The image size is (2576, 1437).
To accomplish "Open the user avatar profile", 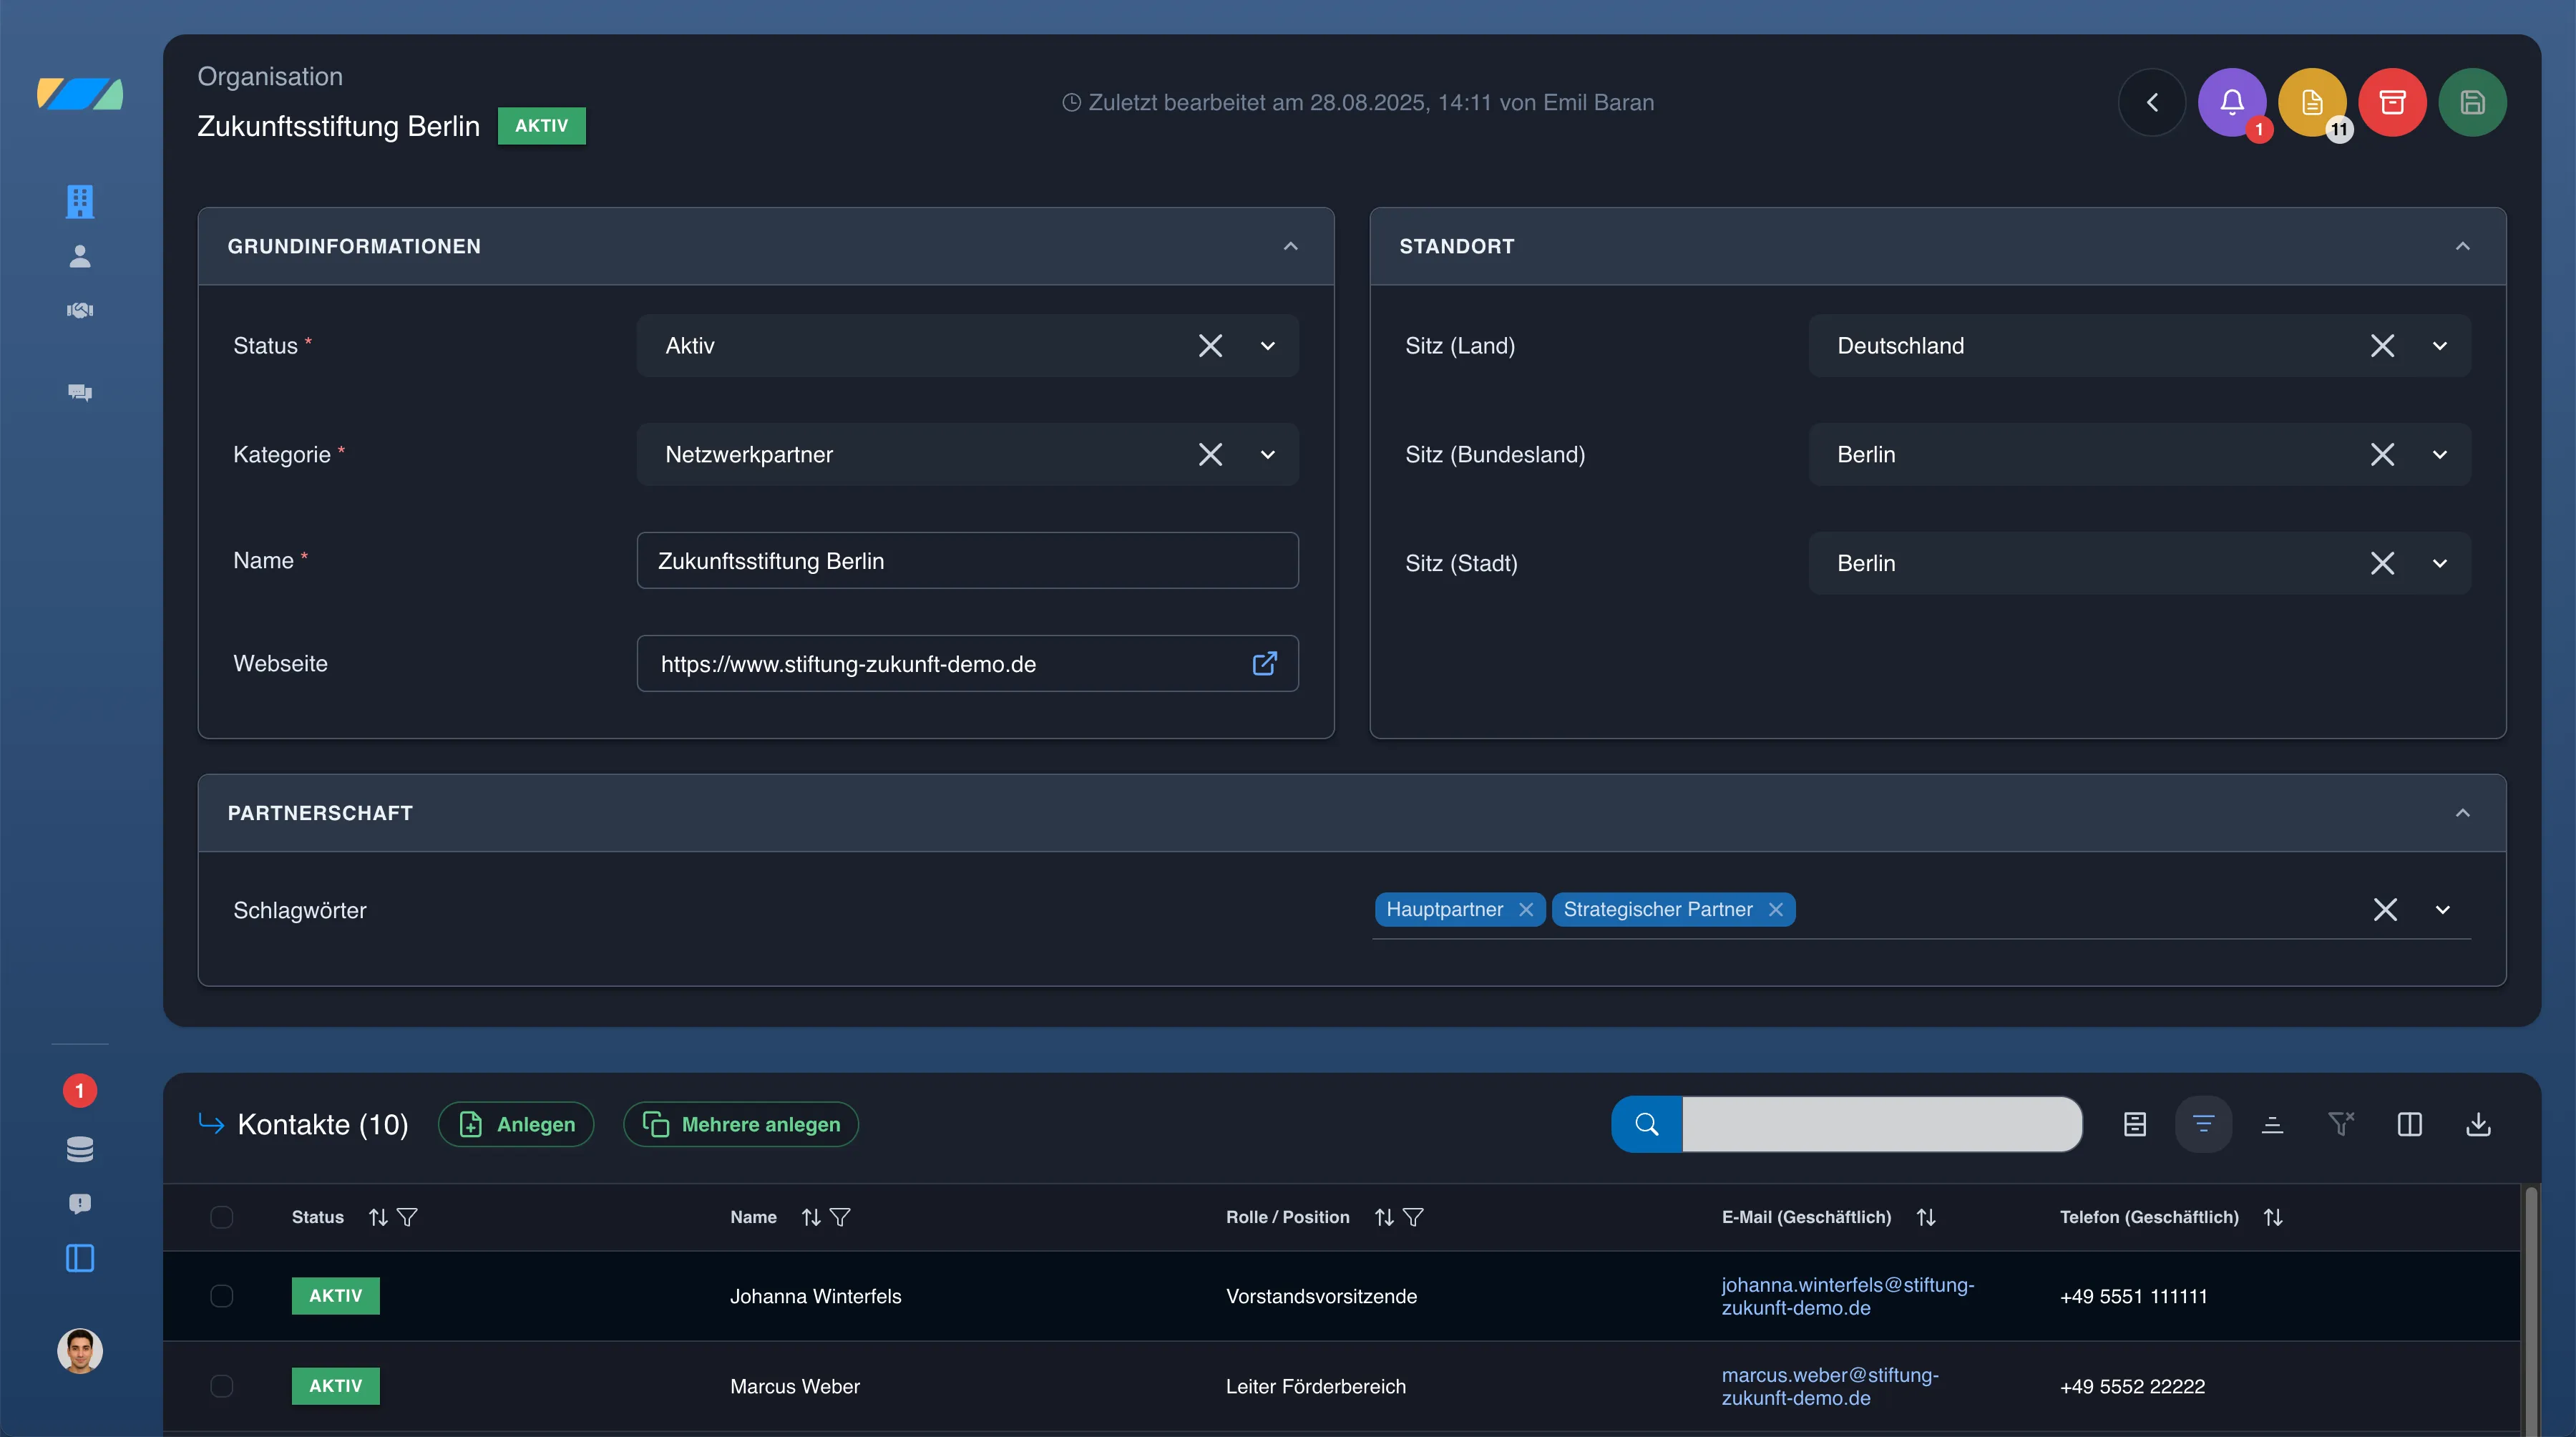I will click(80, 1350).
